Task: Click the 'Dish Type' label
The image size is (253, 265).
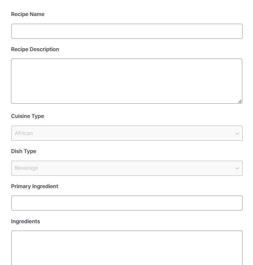Action: pyautogui.click(x=24, y=151)
